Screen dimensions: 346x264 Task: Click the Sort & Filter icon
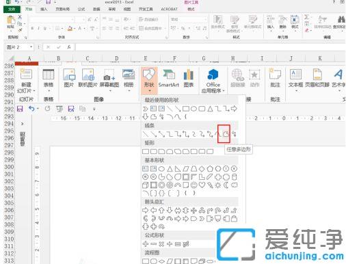(323, 19)
